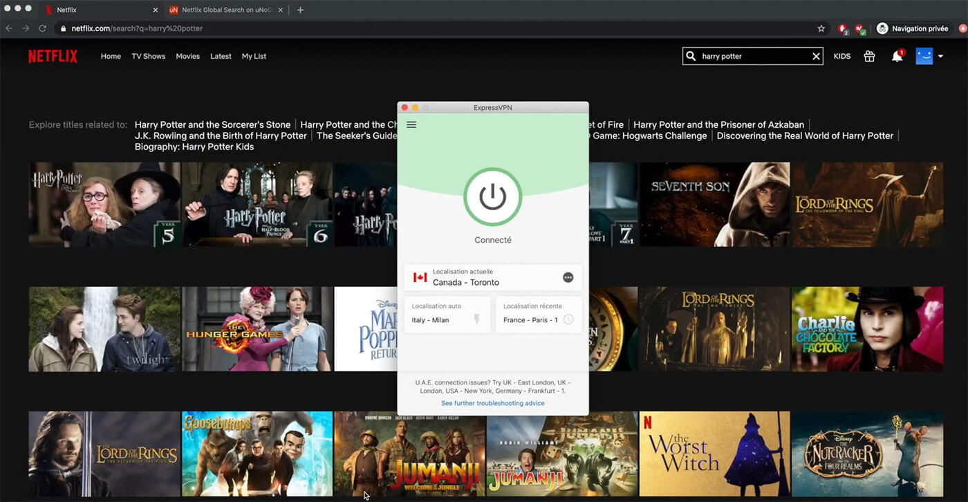Open Netflix Latest section
Viewport: 968px width, 502px height.
point(221,56)
